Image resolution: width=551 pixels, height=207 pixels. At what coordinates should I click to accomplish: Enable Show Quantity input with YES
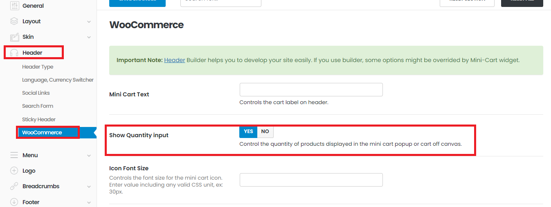248,131
